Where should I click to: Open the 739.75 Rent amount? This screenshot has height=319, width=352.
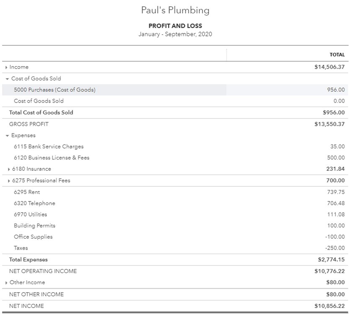pos(336,192)
